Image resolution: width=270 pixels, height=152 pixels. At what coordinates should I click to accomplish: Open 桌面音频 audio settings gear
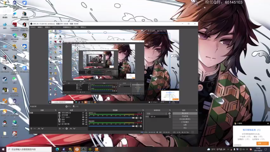pos(141,126)
